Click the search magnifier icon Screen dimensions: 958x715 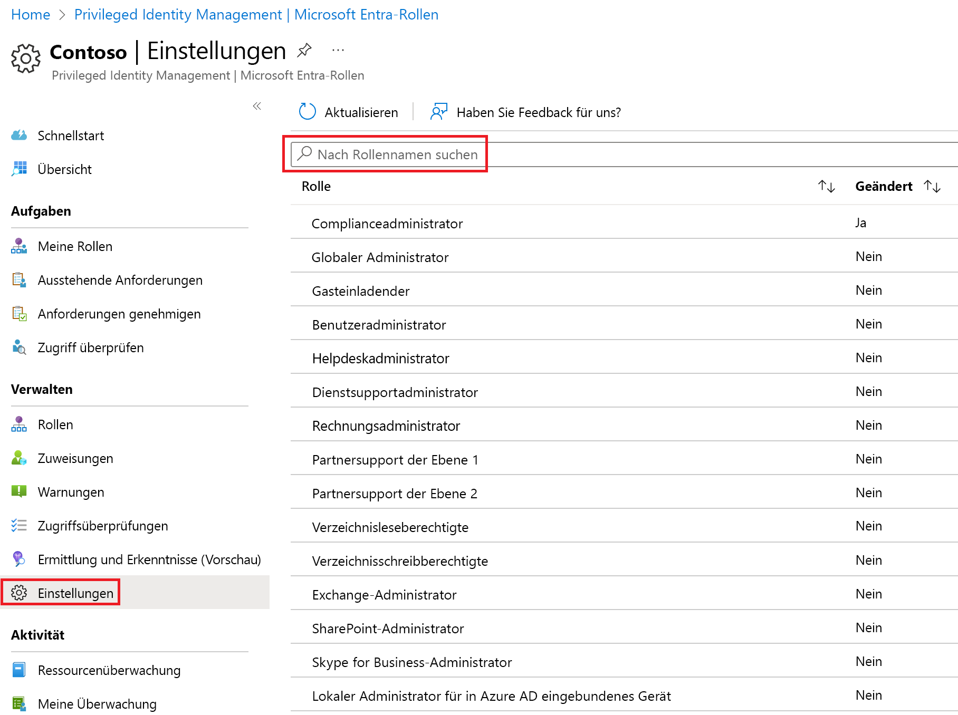(304, 153)
